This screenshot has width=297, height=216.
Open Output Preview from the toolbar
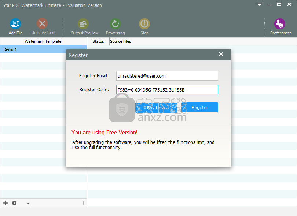coord(83,24)
